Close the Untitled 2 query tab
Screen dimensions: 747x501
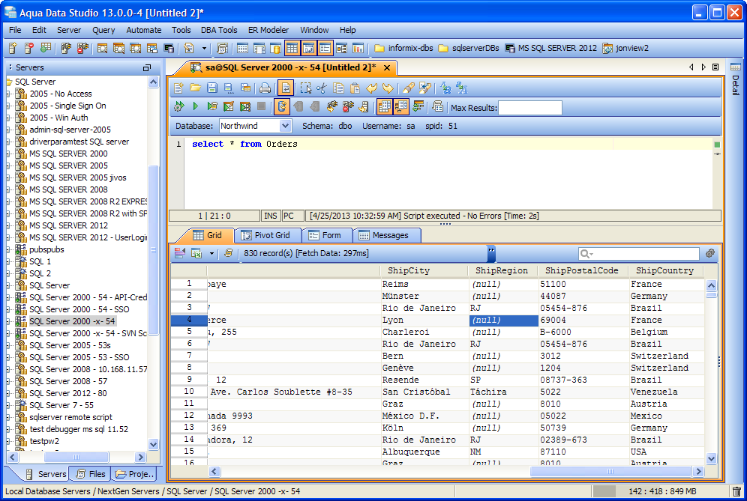coord(387,67)
